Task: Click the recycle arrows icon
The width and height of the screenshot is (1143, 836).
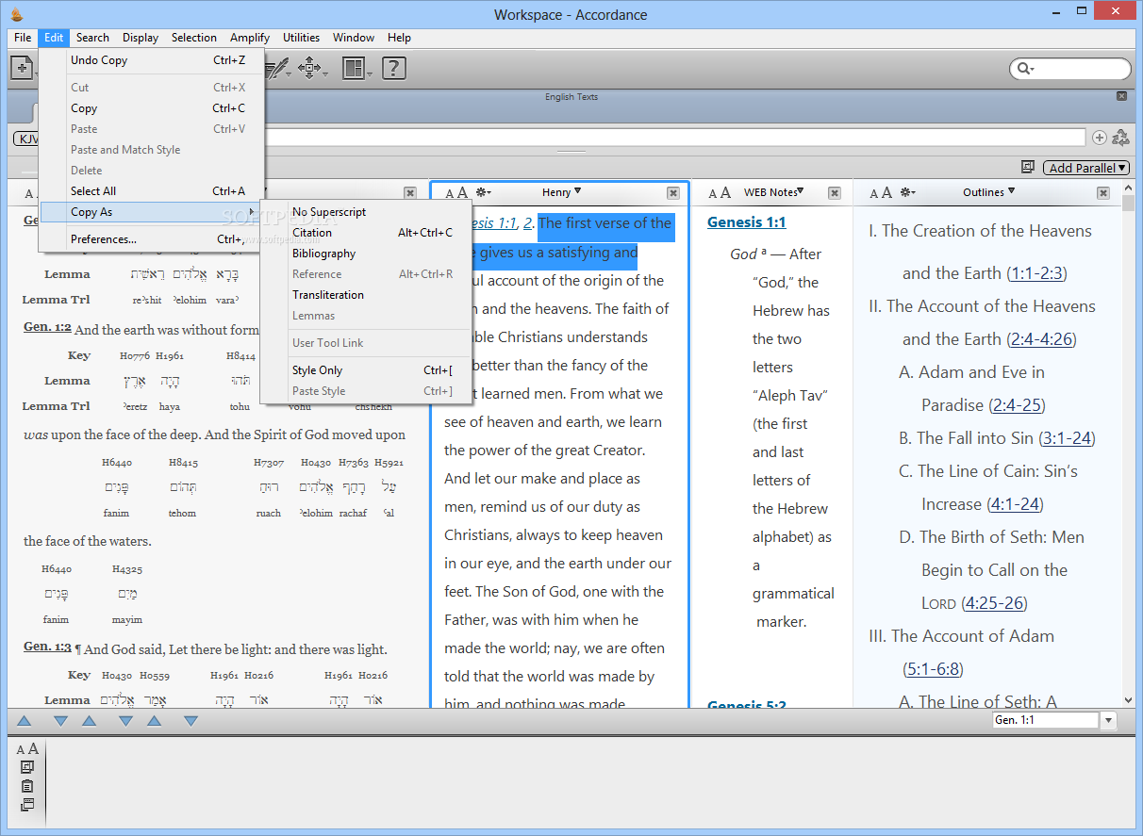Action: coord(1120,138)
